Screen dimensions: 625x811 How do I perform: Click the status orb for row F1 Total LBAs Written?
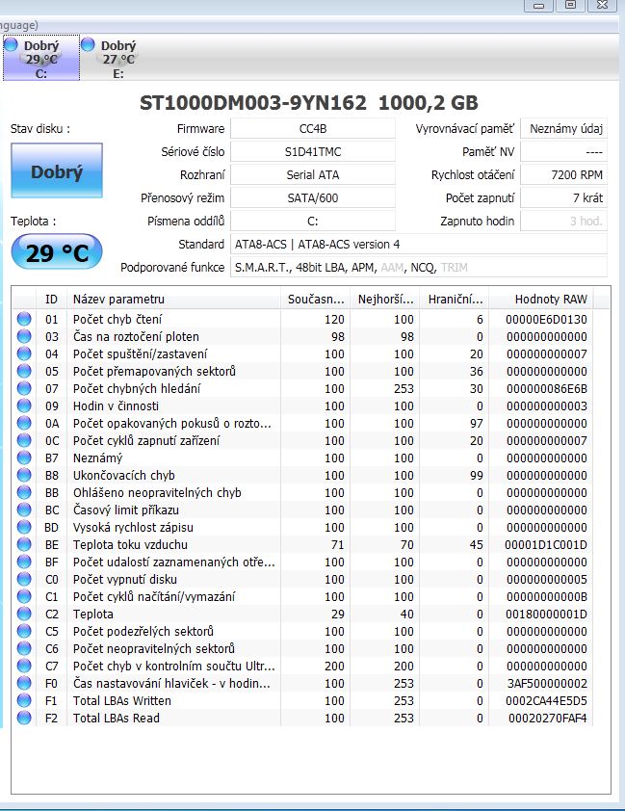pyautogui.click(x=24, y=700)
